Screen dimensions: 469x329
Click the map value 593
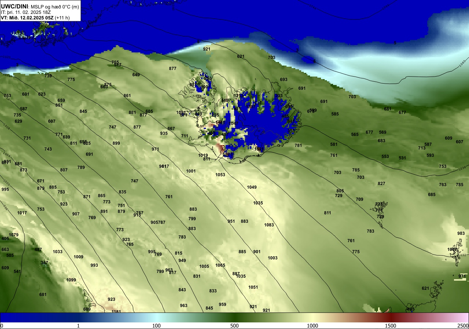click(430, 155)
